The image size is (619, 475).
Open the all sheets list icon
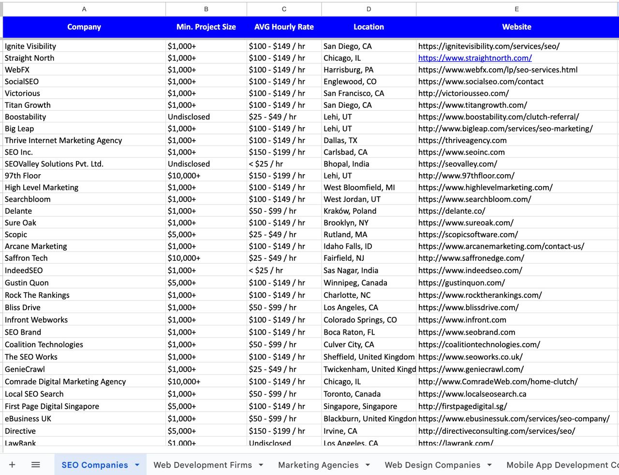pos(35,465)
